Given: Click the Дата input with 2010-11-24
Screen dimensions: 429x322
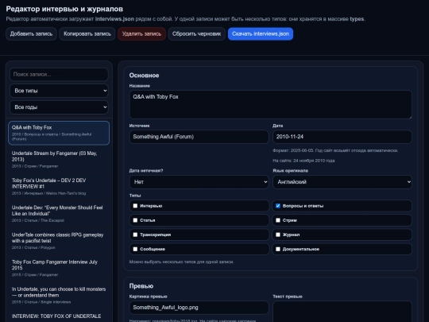Looking at the screenshot, I should pos(342,137).
